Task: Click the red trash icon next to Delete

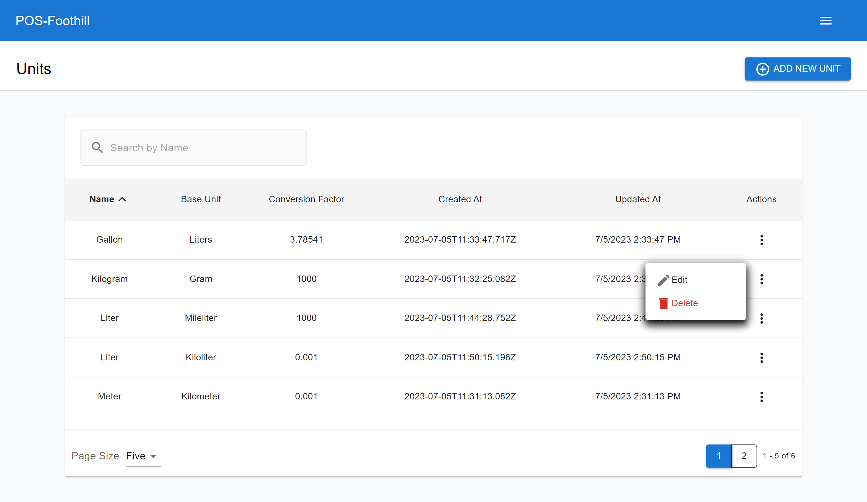Action: coord(663,303)
